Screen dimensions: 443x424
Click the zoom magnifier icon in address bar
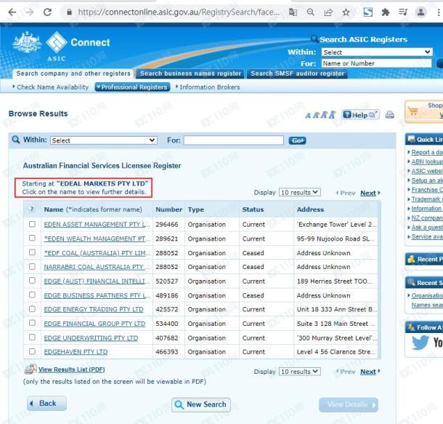[311, 12]
